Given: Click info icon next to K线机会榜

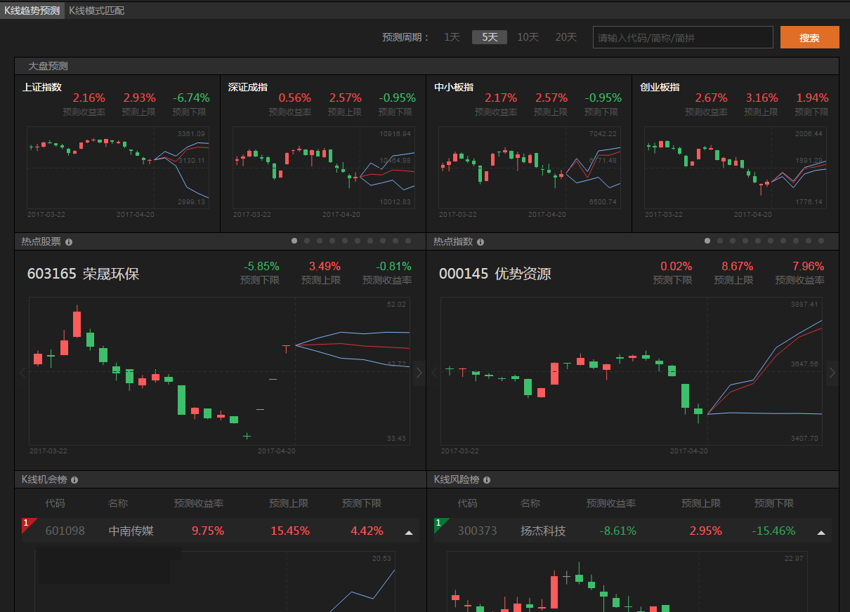Looking at the screenshot, I should [x=74, y=480].
